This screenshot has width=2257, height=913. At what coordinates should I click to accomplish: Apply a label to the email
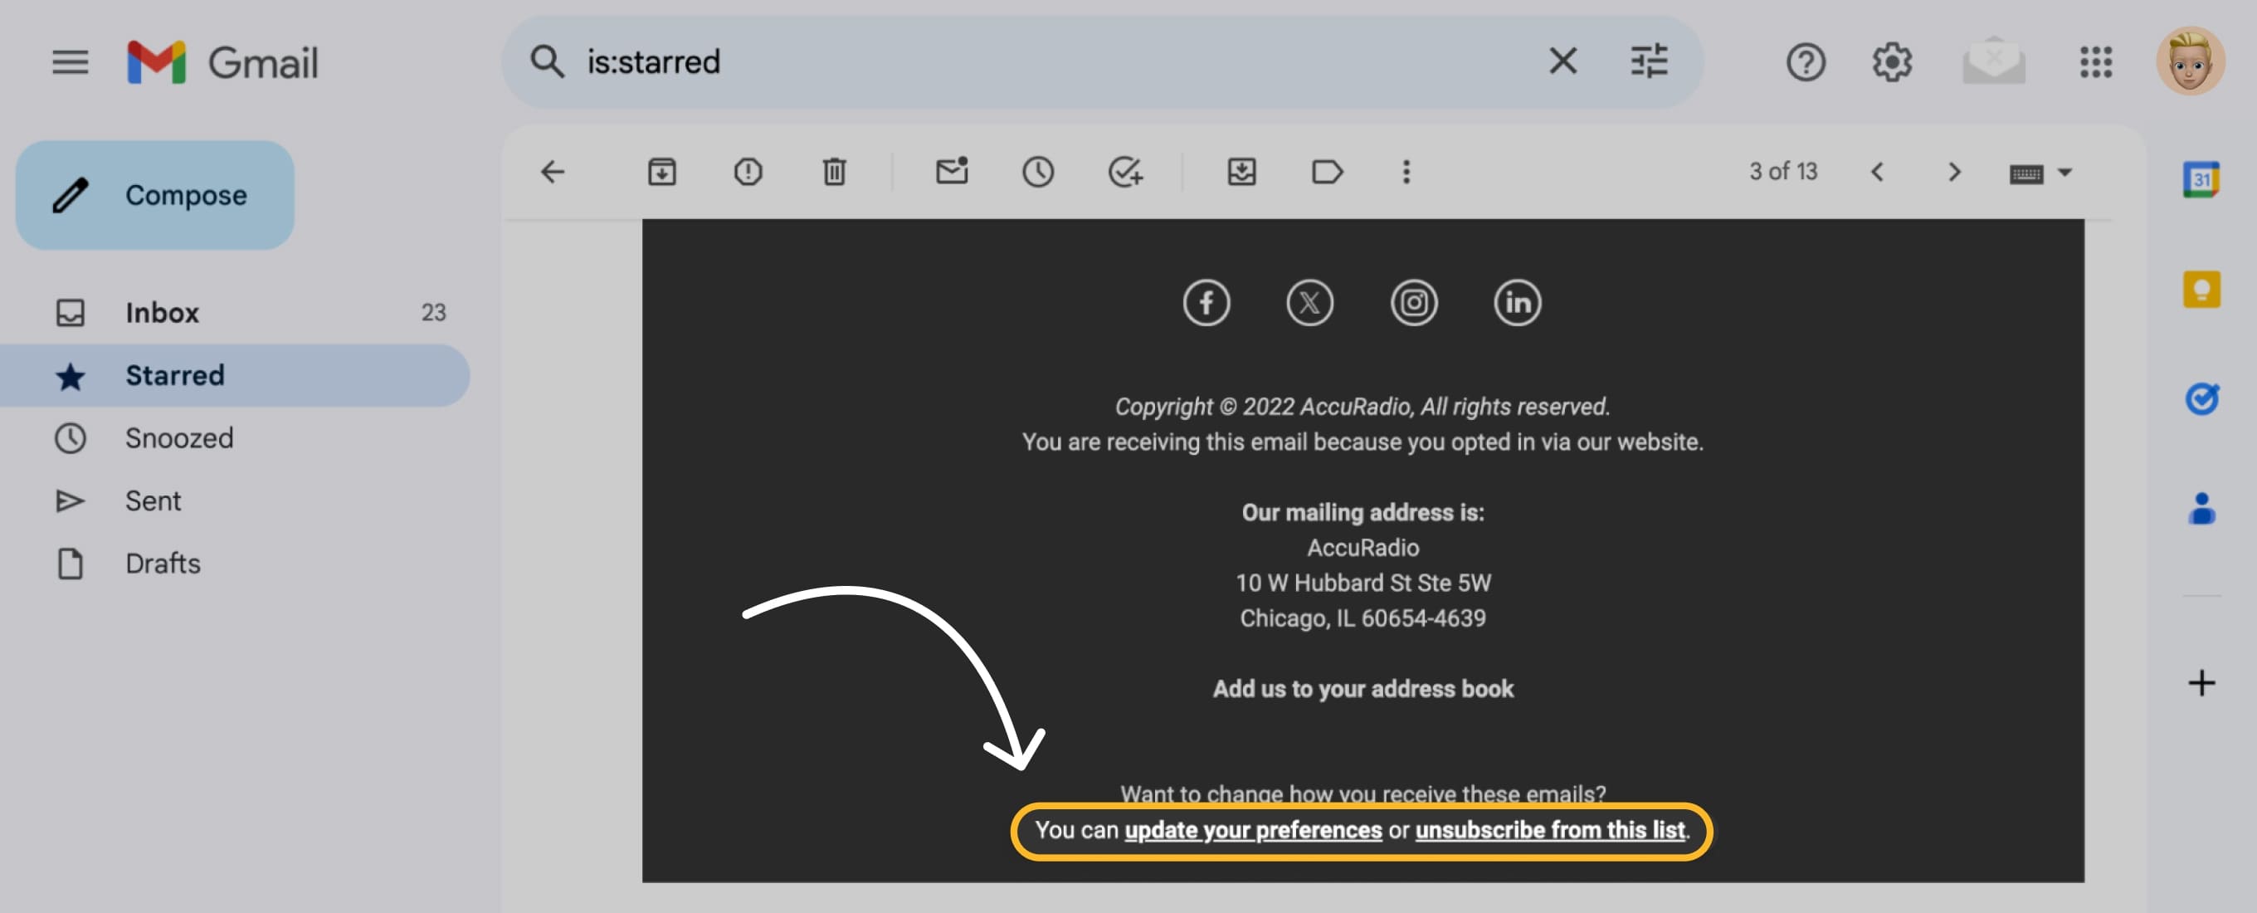[1326, 172]
